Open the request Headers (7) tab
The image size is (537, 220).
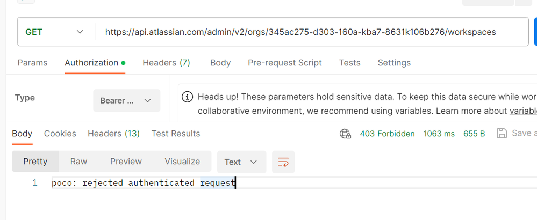click(166, 63)
